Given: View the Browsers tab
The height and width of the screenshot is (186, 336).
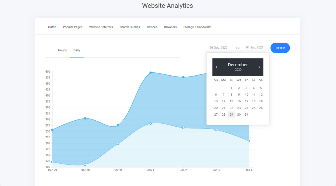Looking at the screenshot, I should pos(170,27).
